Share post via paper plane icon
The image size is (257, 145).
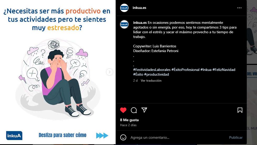(144, 110)
